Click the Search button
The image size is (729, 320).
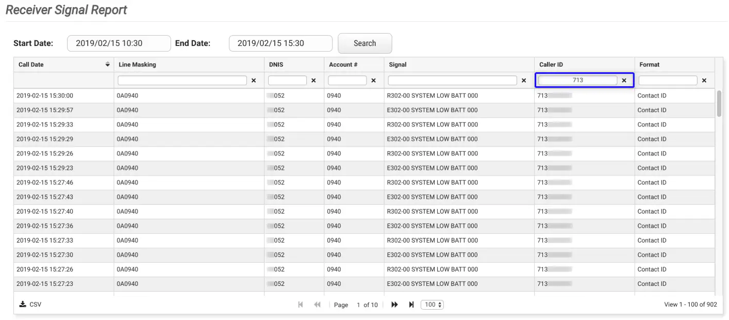pos(364,43)
